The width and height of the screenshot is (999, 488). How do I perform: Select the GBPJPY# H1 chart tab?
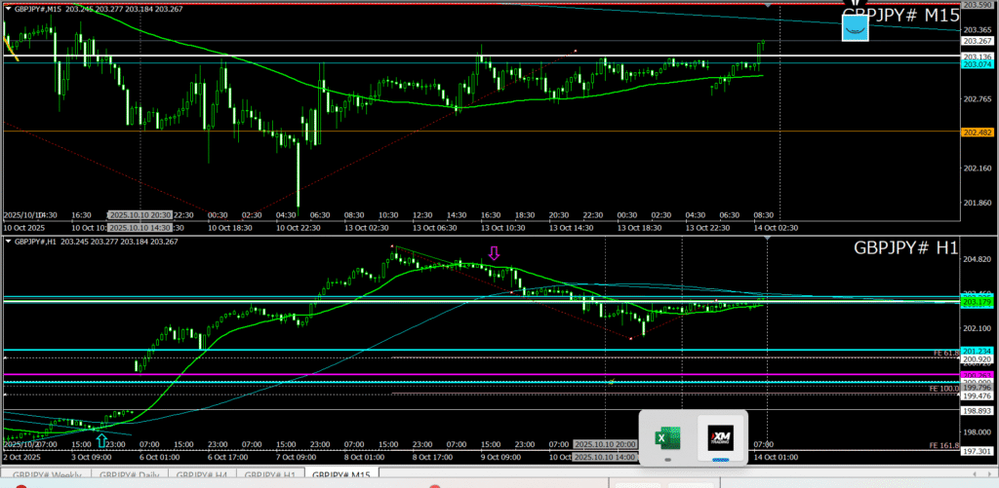tap(268, 475)
